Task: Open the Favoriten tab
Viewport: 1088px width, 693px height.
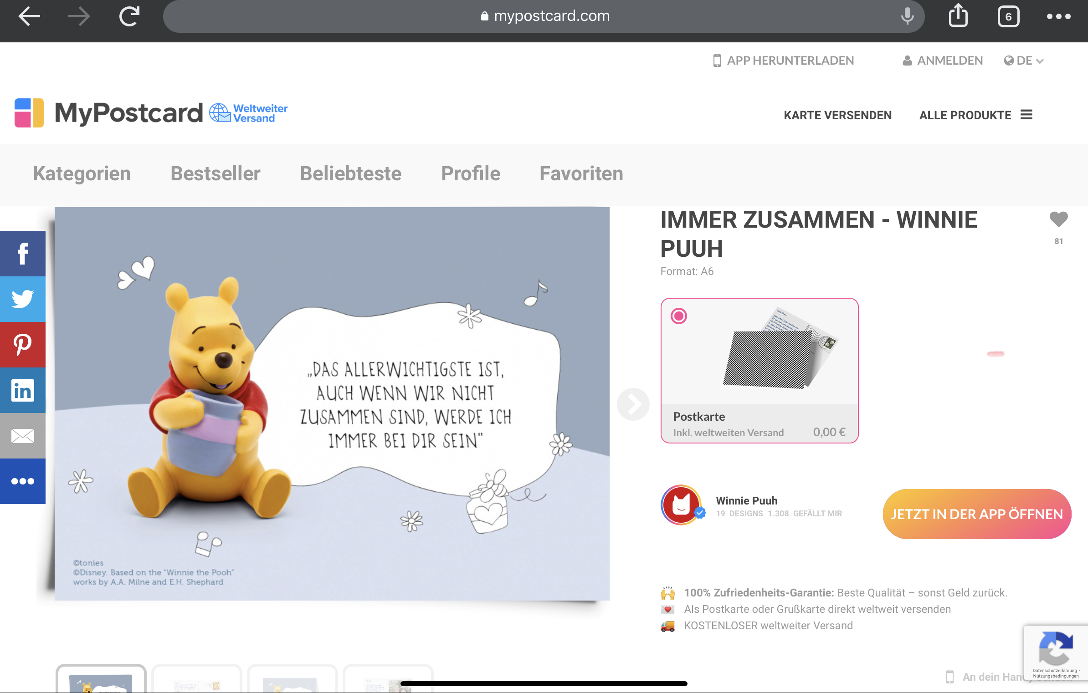Action: [581, 173]
